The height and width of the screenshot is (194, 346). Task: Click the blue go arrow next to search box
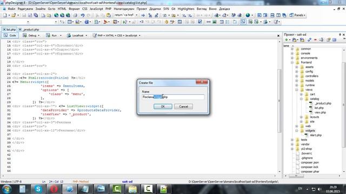[x=143, y=15]
